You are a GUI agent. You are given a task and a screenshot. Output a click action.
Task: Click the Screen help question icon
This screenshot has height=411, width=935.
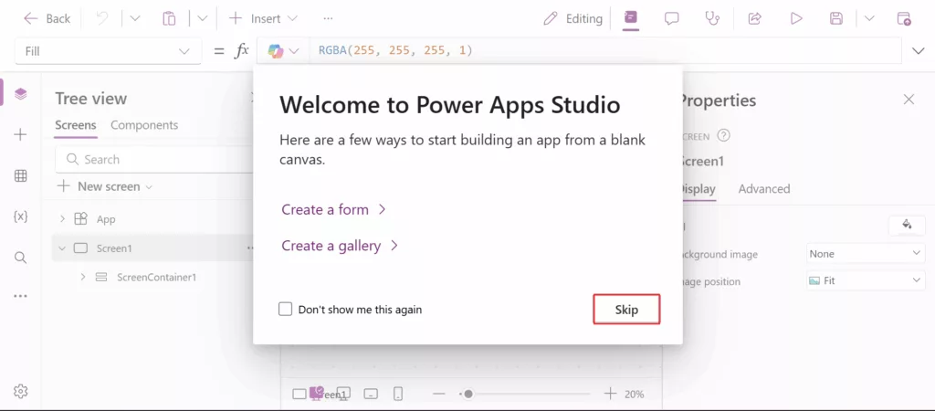tap(723, 136)
